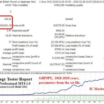Click the Tester Report title text
Image resolution: width=104 pixels, height=104 pixels.
19,79
